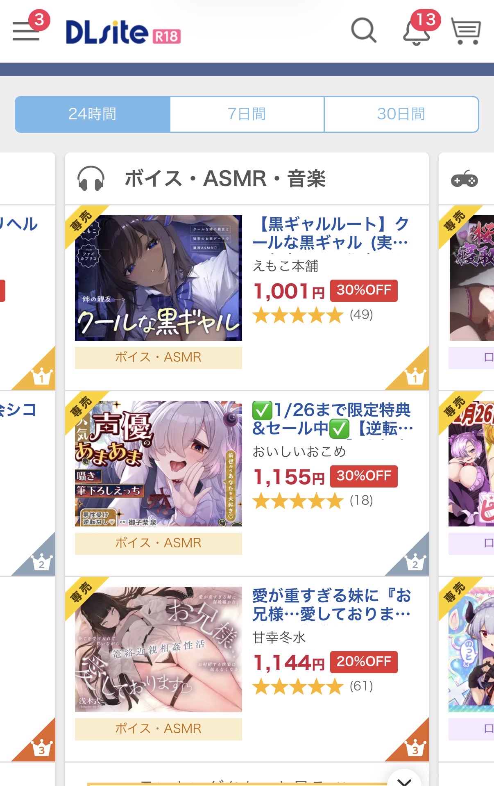Switch to the 7日間 ranking tab
The image size is (494, 786).
[247, 114]
